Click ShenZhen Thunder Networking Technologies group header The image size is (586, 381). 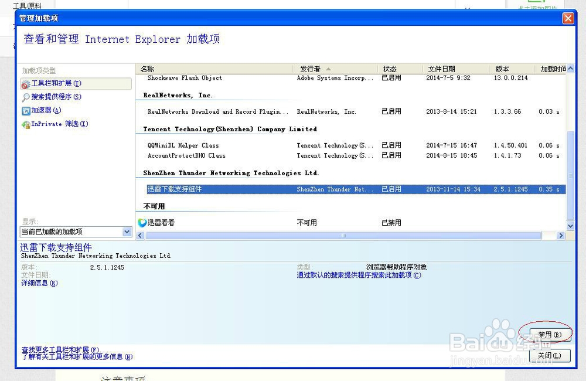231,173
